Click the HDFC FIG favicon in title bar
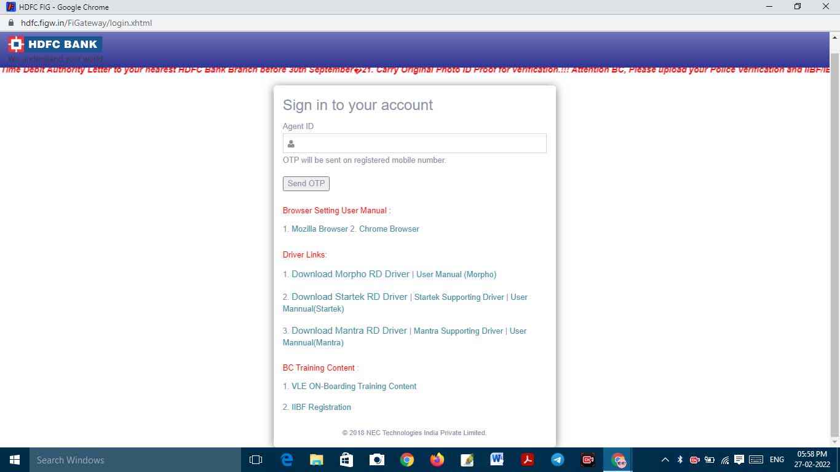 (10, 7)
